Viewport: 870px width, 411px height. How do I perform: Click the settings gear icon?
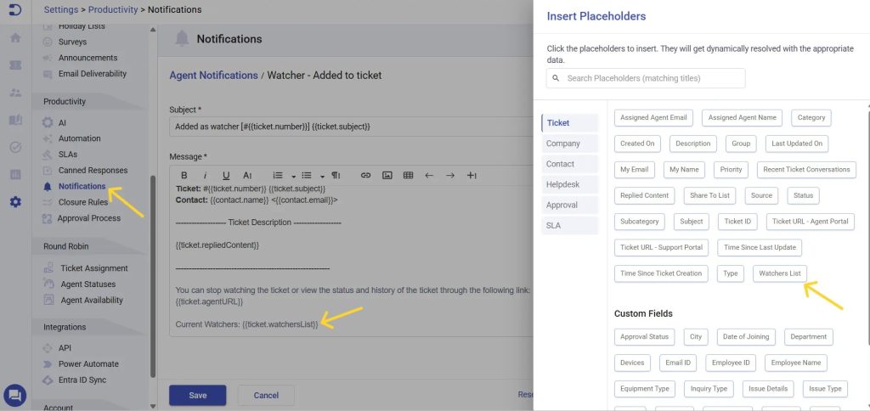(x=15, y=202)
